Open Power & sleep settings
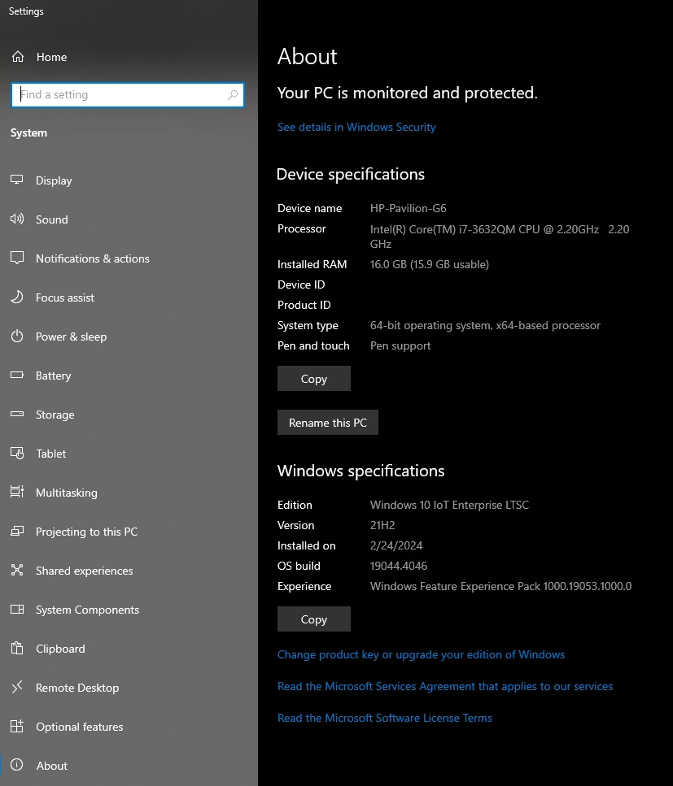Screen dimensions: 673x786 [71, 337]
